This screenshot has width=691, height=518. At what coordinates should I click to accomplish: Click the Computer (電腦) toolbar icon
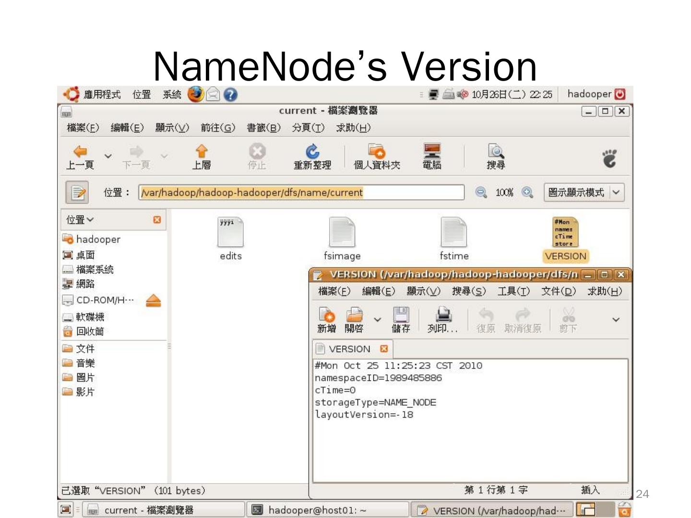coord(432,152)
